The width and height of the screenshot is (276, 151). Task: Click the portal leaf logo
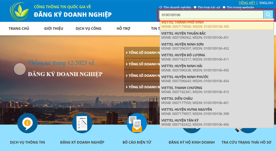(x=19, y=11)
